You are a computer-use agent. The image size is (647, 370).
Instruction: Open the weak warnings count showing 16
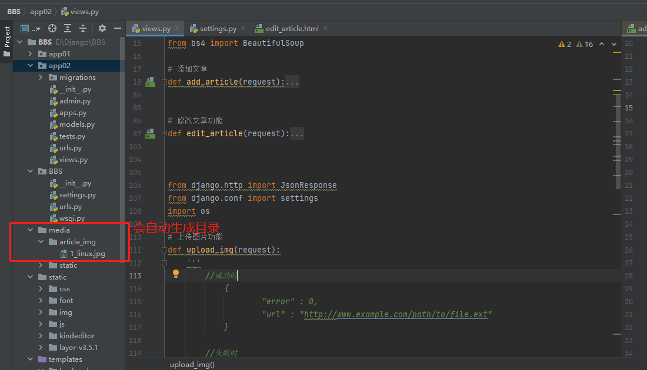pos(585,44)
